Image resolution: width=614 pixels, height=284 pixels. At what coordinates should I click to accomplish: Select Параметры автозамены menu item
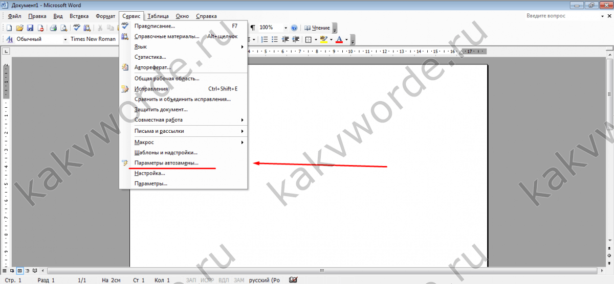(x=166, y=163)
